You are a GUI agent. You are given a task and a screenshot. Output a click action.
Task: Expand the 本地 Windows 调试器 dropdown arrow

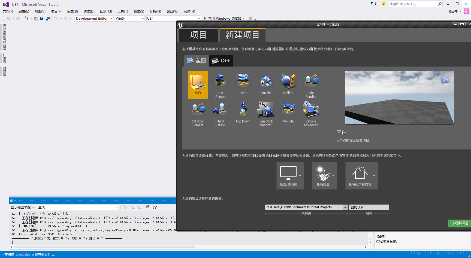(x=244, y=19)
